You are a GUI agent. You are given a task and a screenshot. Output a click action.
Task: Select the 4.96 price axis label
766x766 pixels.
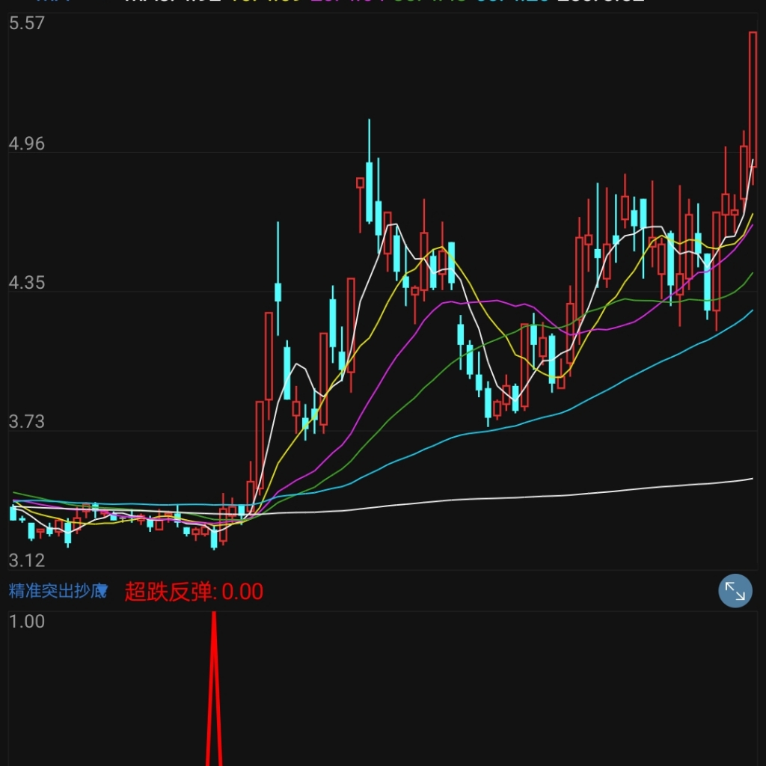(27, 144)
